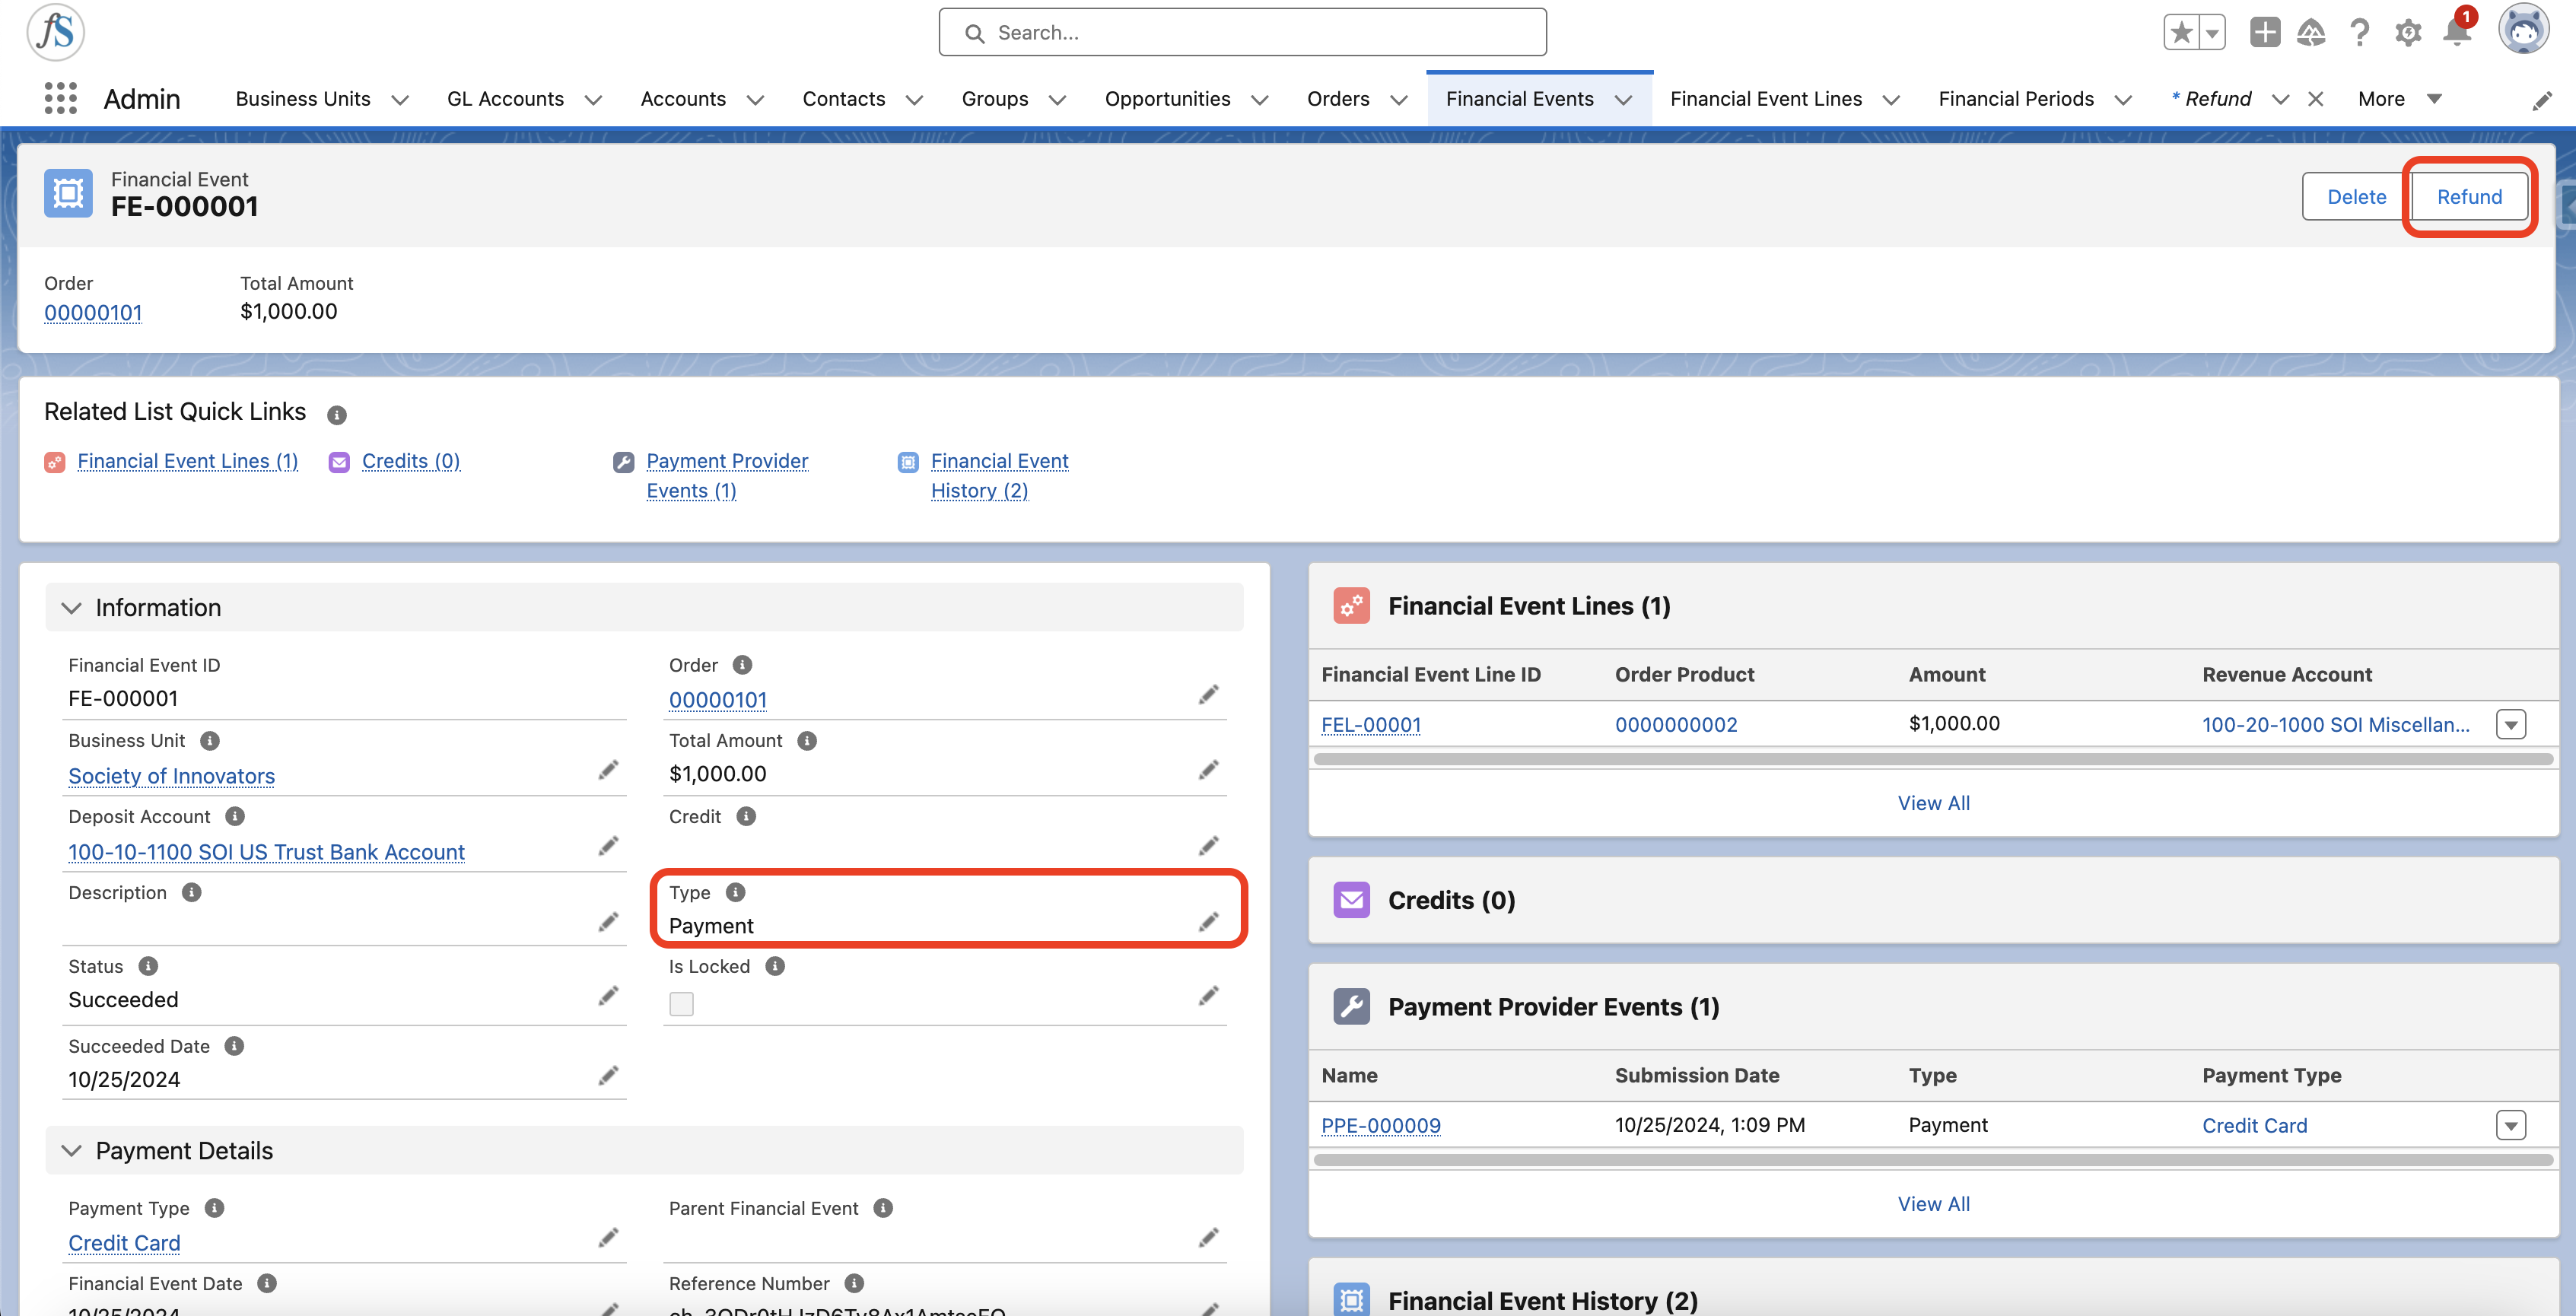The width and height of the screenshot is (2576, 1316).
Task: Open the Trailhead guidance icon
Action: [2311, 33]
